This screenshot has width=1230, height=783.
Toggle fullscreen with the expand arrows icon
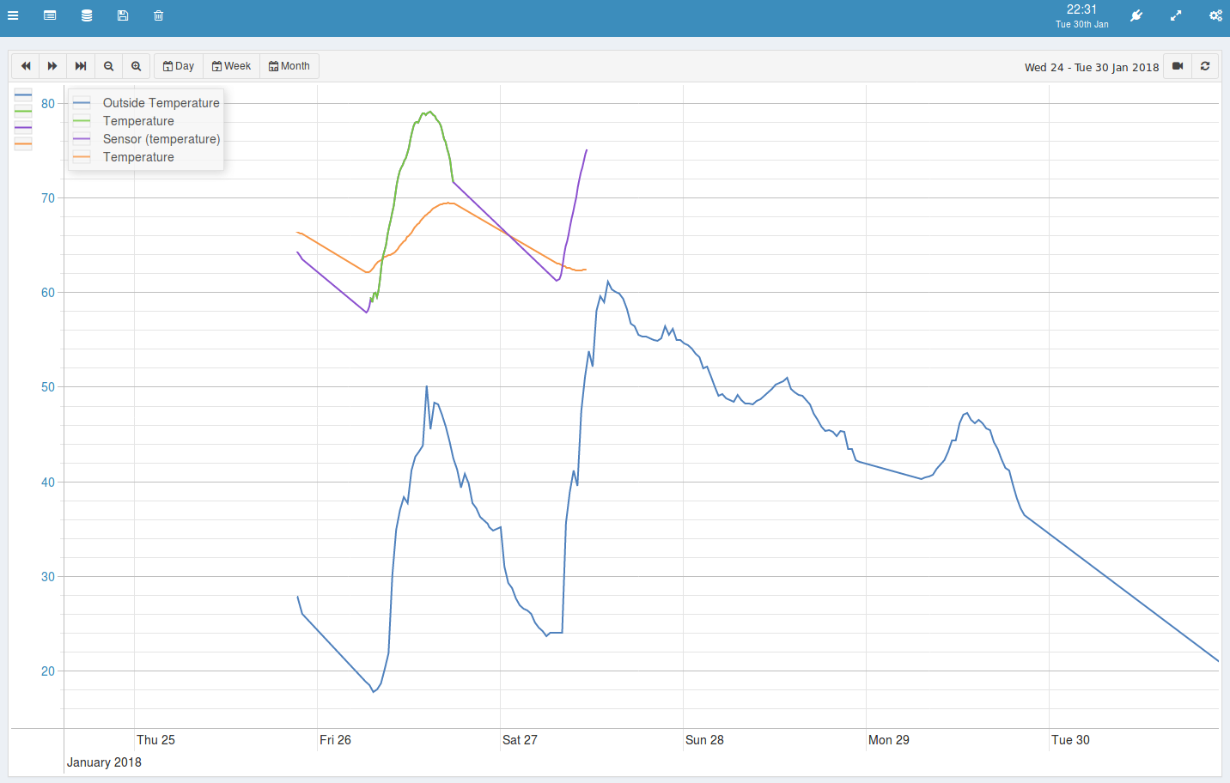[x=1176, y=15]
